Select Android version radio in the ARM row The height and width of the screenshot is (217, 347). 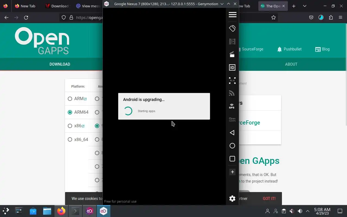point(97,99)
